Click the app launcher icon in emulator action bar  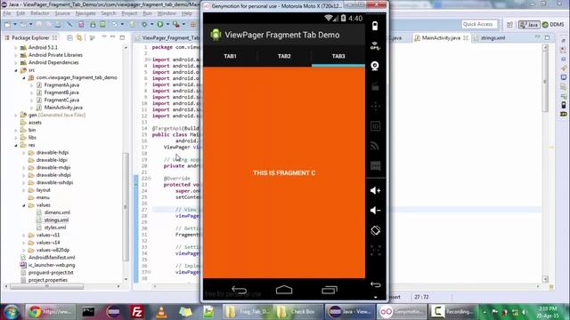[x=216, y=35]
